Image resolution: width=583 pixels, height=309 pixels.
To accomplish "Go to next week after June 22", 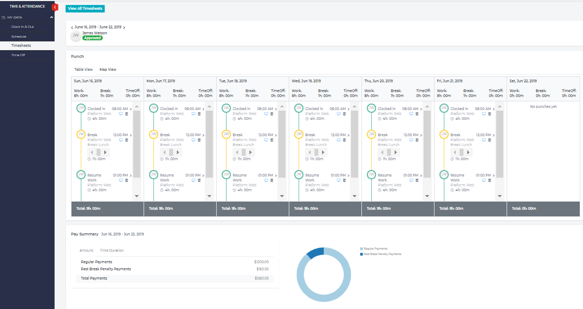I will pos(124,27).
